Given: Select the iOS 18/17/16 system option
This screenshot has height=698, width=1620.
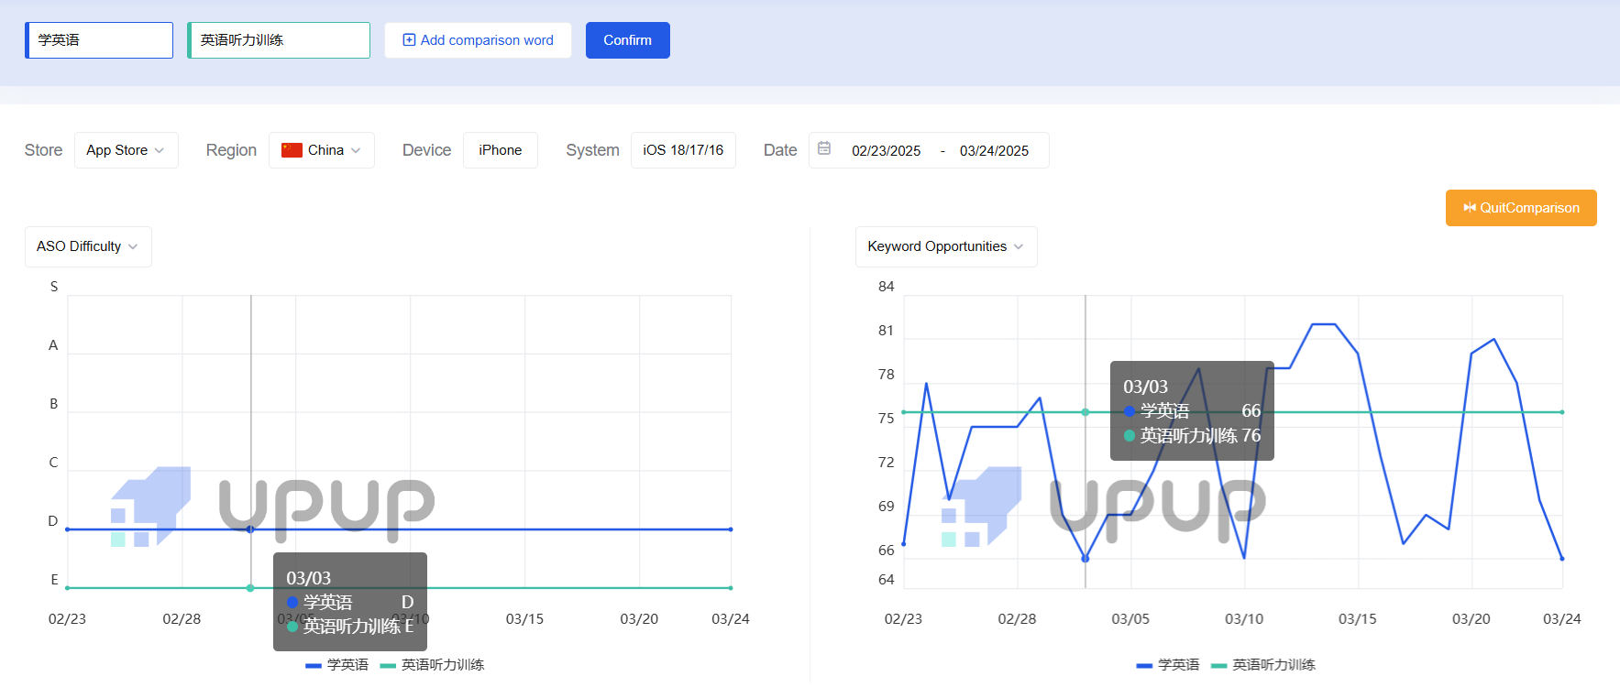Looking at the screenshot, I should [683, 150].
